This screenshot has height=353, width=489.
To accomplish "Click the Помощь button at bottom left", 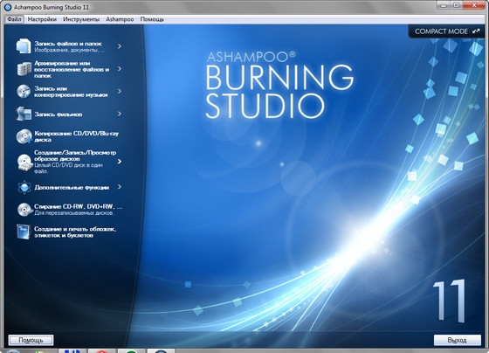I will pyautogui.click(x=31, y=340).
